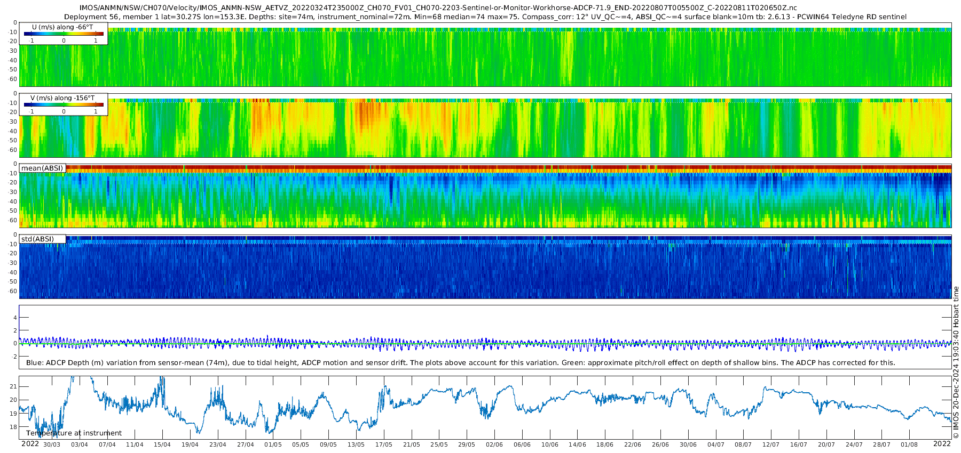This screenshot has height=453, width=961.
Task: Click the mean(ABSI) panel label
Action: coord(42,168)
